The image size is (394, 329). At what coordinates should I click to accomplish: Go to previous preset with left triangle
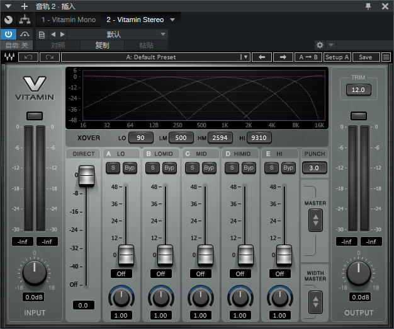(x=53, y=34)
